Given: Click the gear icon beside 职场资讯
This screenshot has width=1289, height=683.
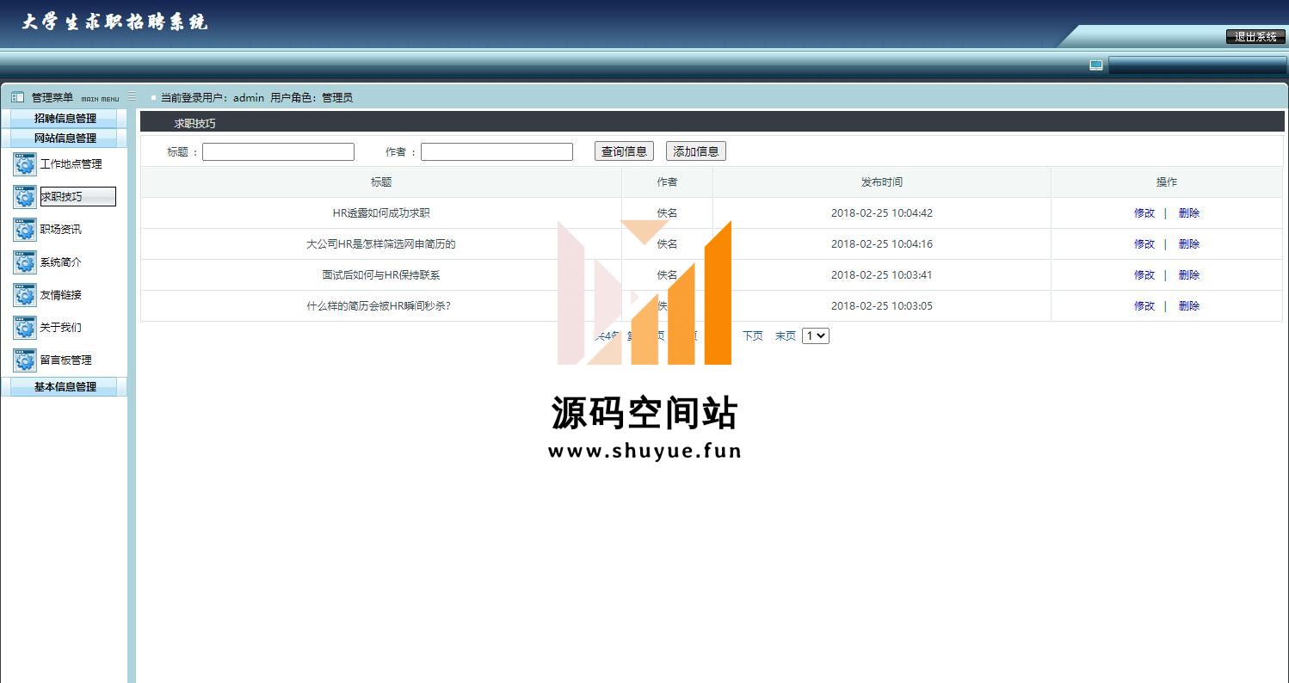Looking at the screenshot, I should [25, 230].
